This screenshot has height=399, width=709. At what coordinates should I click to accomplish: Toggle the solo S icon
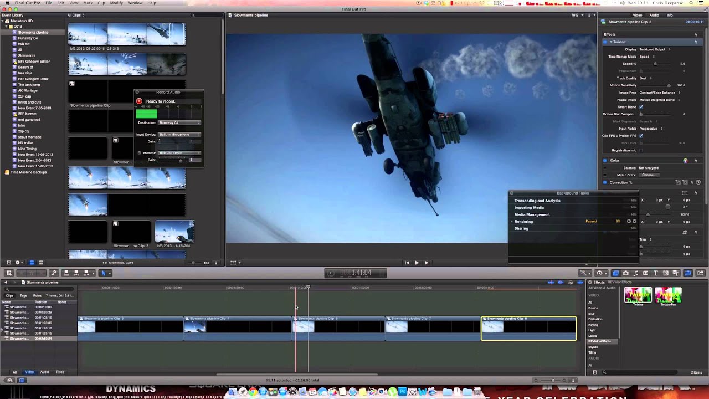(571, 282)
